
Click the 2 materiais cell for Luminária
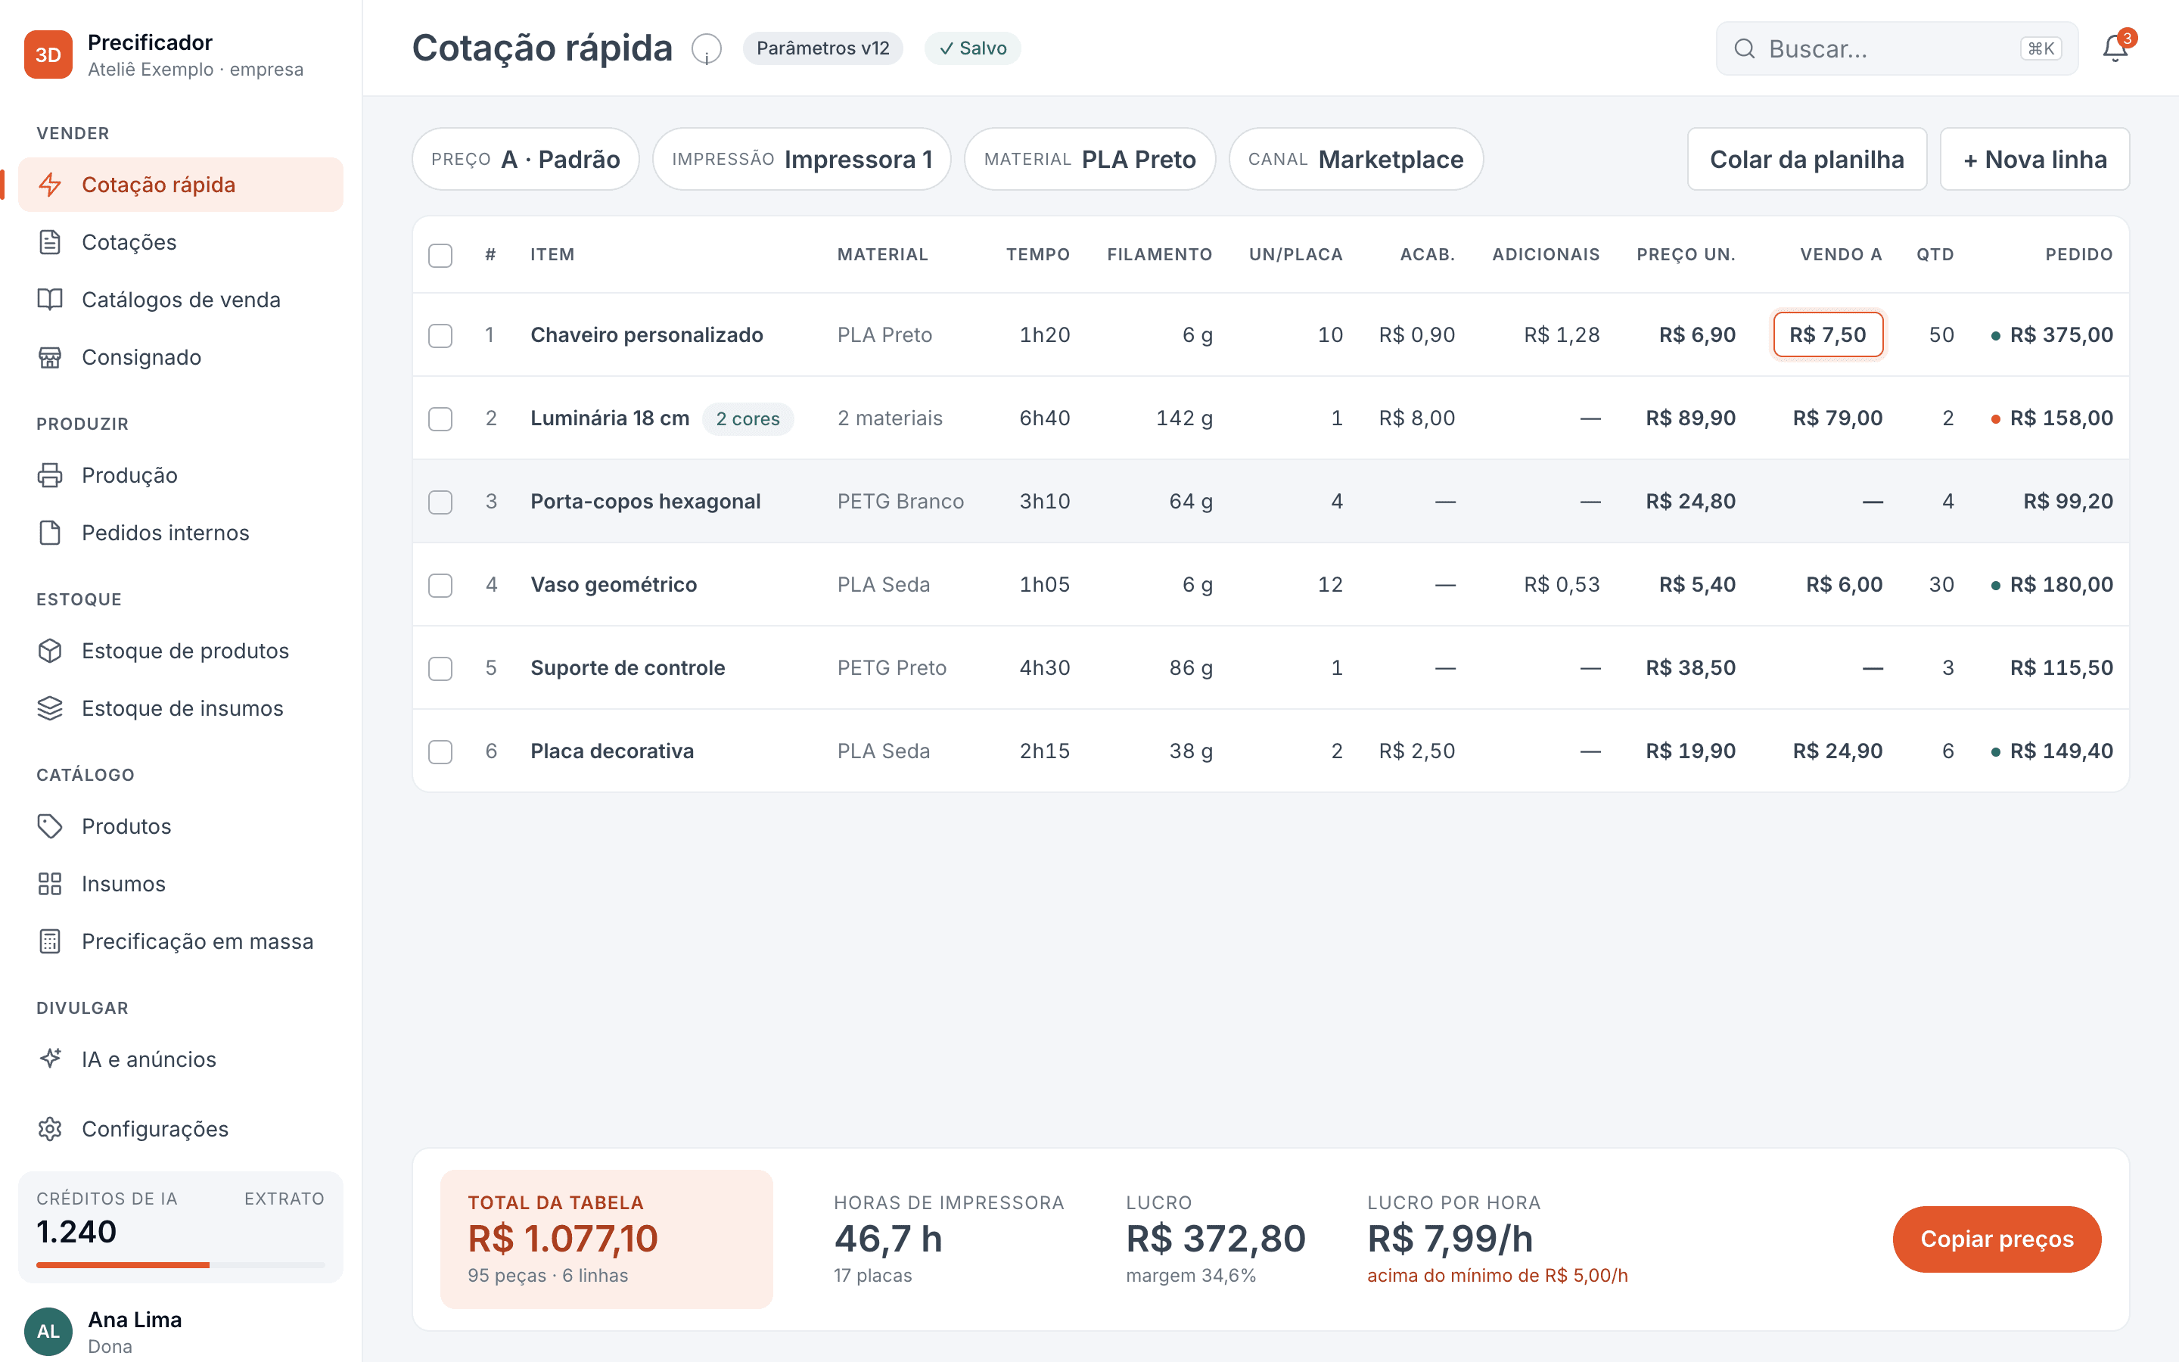(890, 419)
